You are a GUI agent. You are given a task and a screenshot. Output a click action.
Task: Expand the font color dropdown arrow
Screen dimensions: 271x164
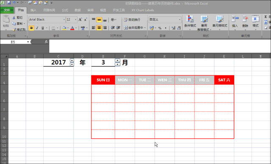pos(76,28)
